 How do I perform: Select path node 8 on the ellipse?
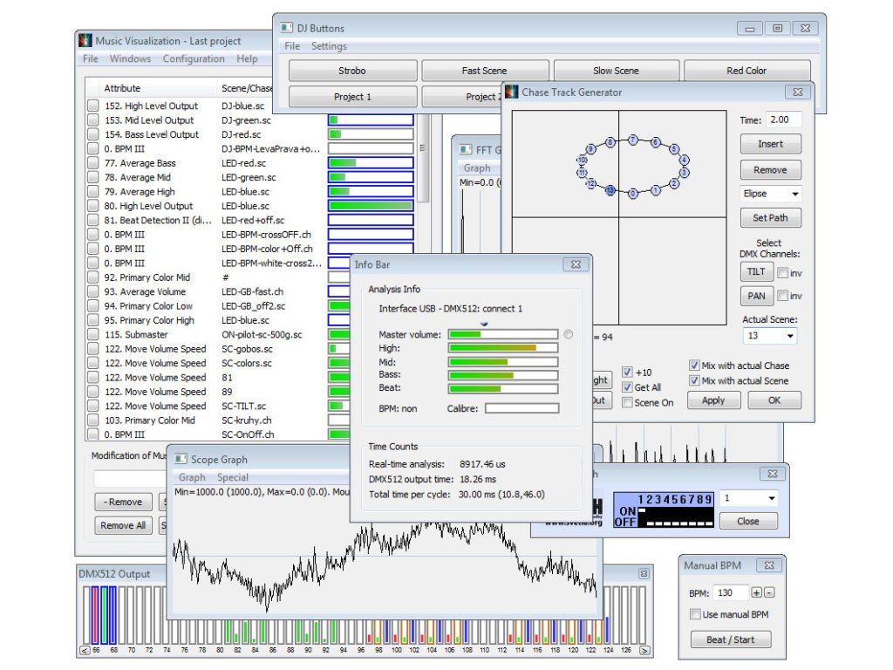click(x=610, y=142)
